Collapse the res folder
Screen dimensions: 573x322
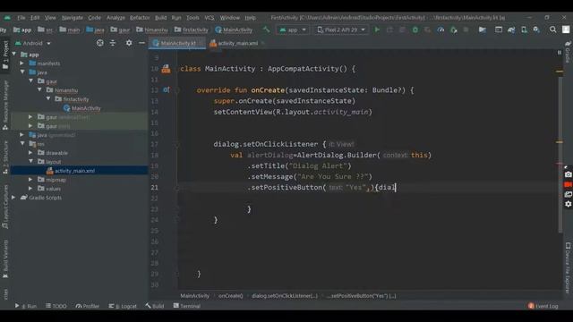(x=22, y=143)
